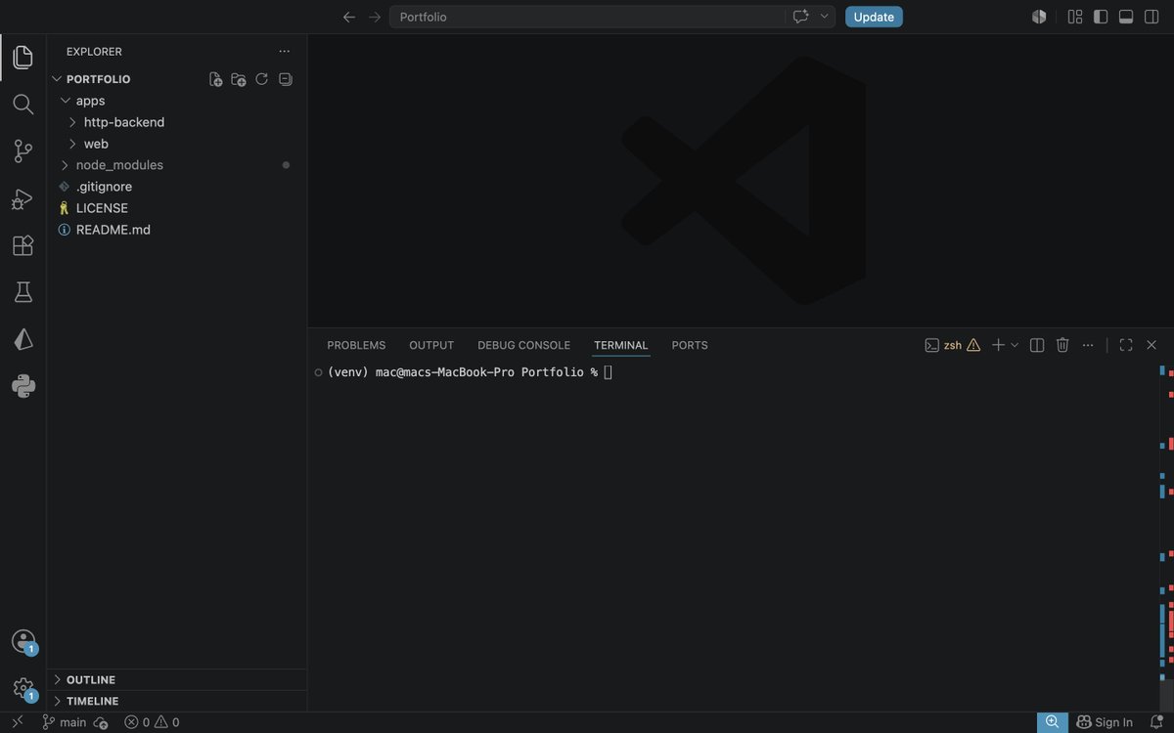This screenshot has width=1174, height=733.
Task: Open the LICENSE file
Action: 102,208
